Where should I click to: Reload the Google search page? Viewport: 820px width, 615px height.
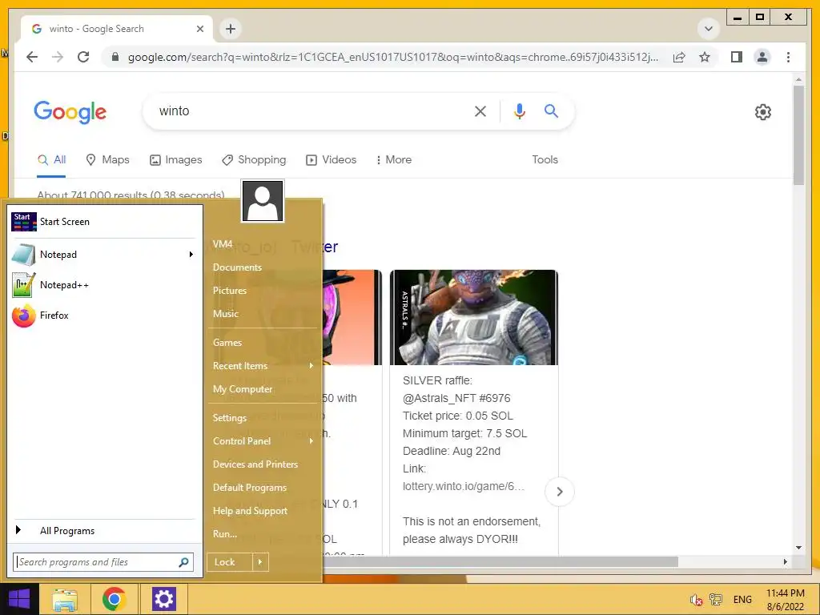pos(83,57)
